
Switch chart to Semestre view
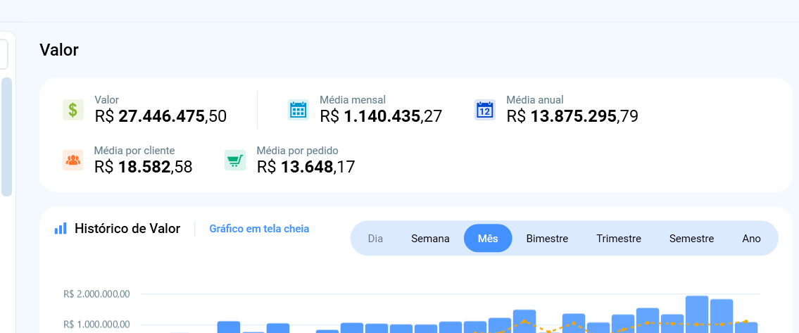click(691, 239)
